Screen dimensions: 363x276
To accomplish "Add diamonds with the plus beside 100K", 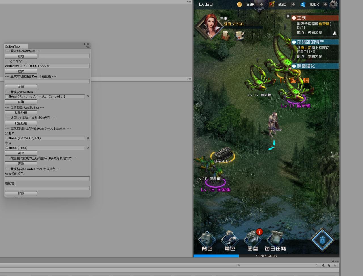I will pyautogui.click(x=325, y=4).
